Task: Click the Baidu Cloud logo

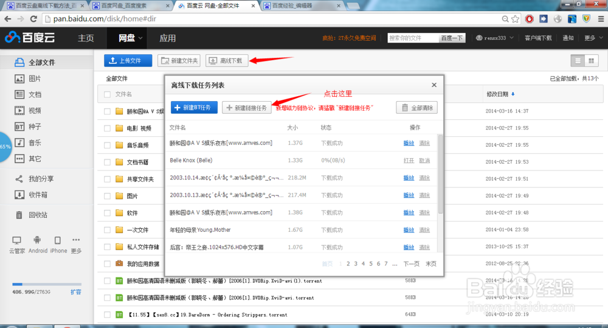Action: 30,37
